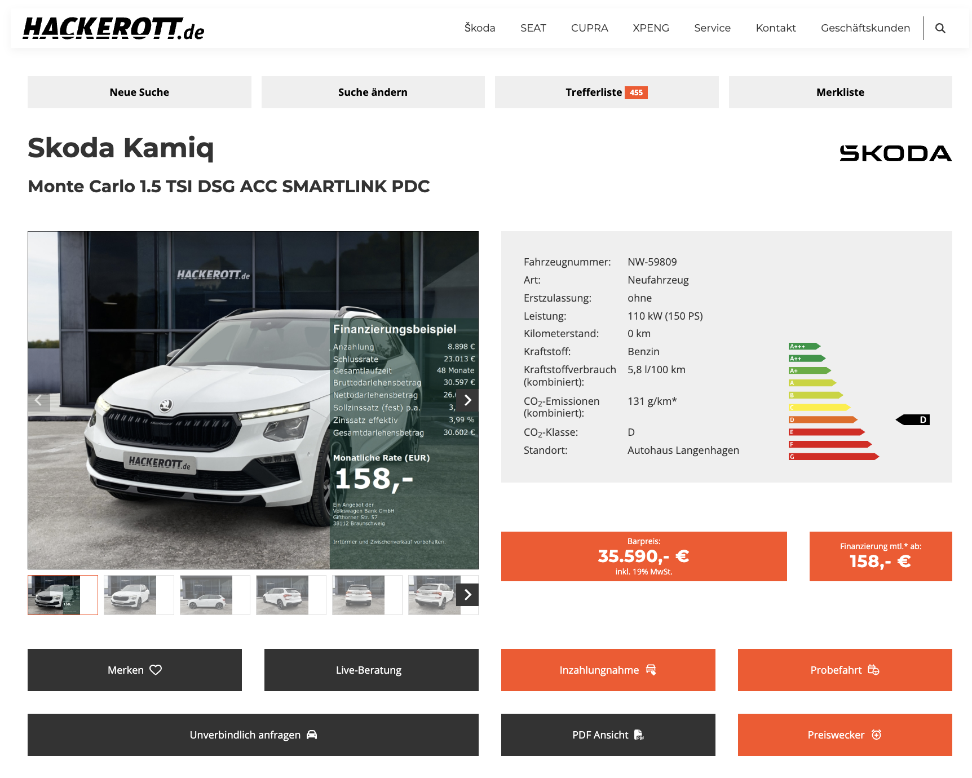972x778 pixels.
Task: Open the Geschäftskunden menu
Action: click(865, 28)
